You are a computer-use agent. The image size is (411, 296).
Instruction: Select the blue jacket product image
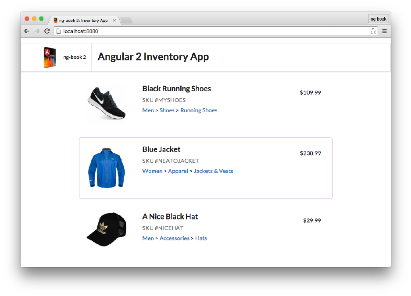[x=106, y=168]
